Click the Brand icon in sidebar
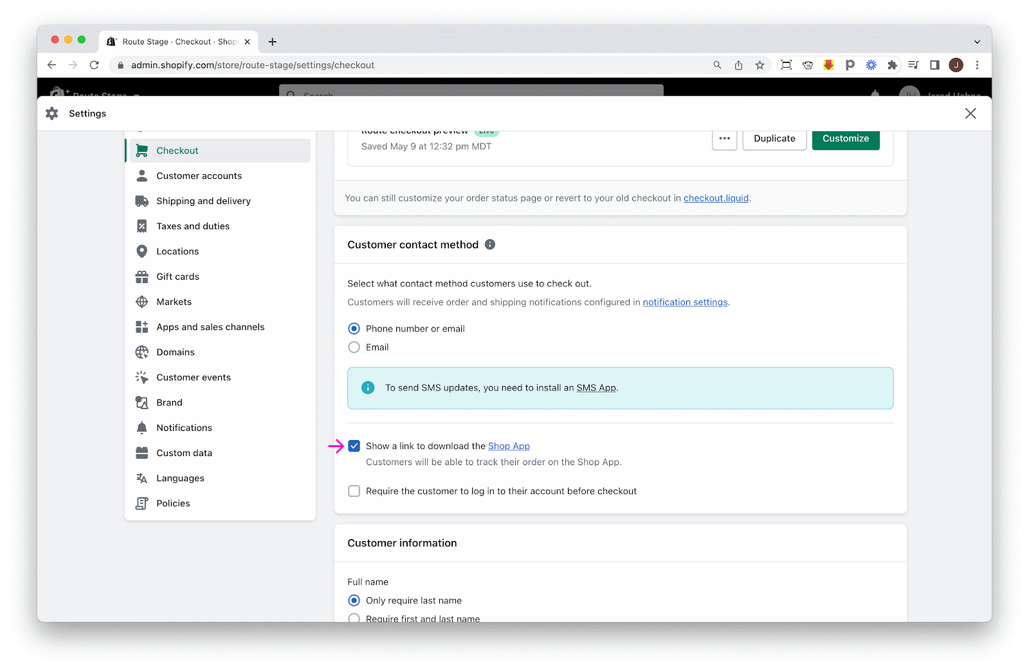Screen dimensions: 1029x671 coord(142,403)
